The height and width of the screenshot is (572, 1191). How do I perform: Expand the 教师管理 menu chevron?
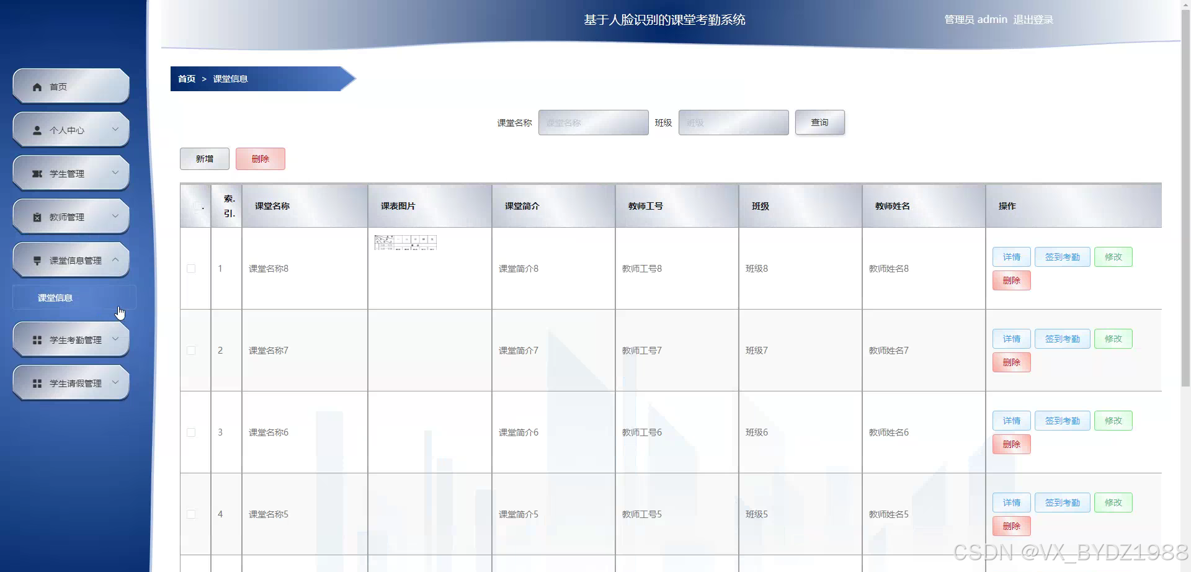tap(115, 217)
